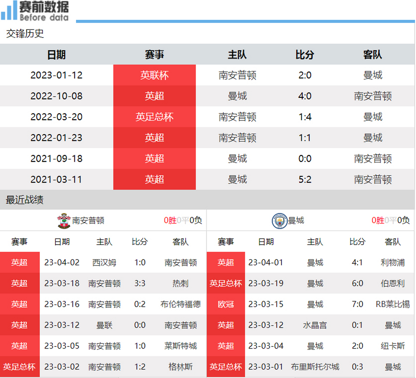Open the 4:1 score details for Man City vs Liverpool

coord(357,263)
